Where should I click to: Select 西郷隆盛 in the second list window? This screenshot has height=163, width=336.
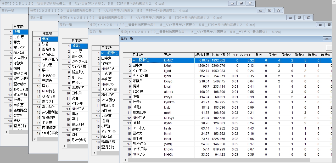pos(50,128)
